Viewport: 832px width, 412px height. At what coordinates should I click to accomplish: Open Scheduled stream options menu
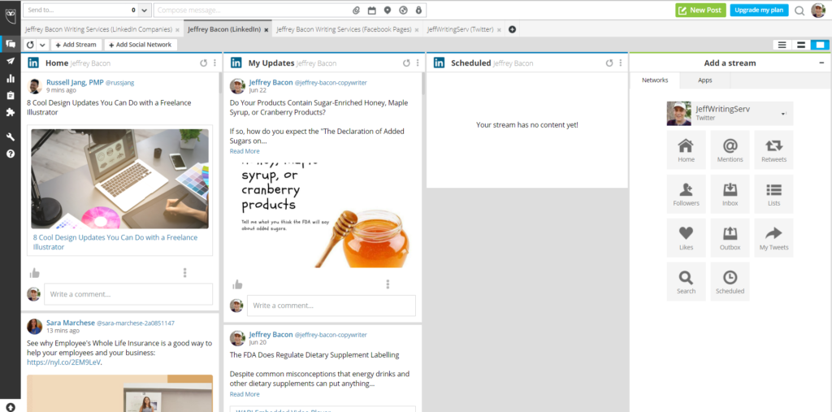click(620, 63)
